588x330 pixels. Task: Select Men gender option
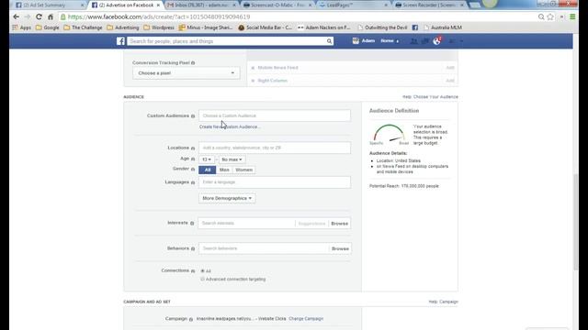tap(224, 170)
